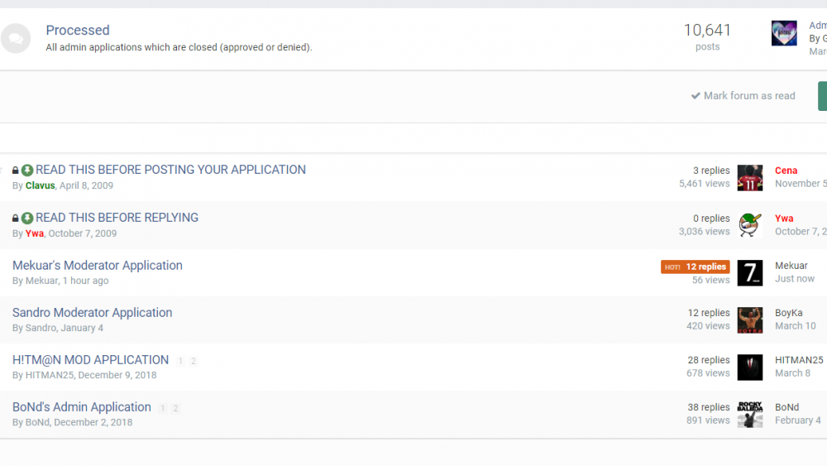
Task: Click green pinned icon on READ THIS BEFORE REPLYING
Action: pyautogui.click(x=27, y=219)
